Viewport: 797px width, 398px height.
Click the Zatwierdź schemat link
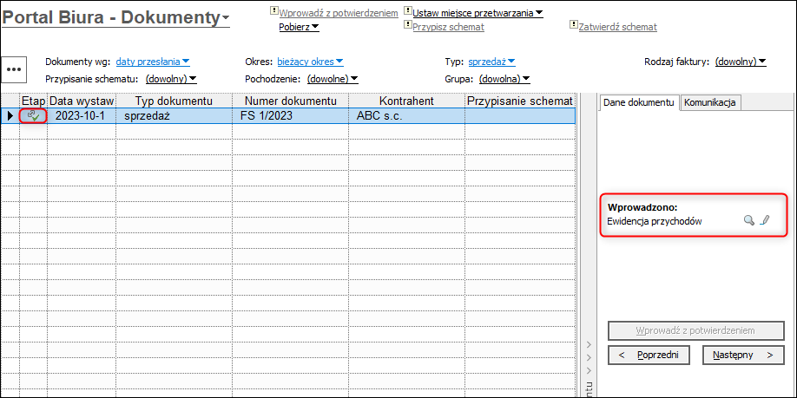(x=618, y=27)
